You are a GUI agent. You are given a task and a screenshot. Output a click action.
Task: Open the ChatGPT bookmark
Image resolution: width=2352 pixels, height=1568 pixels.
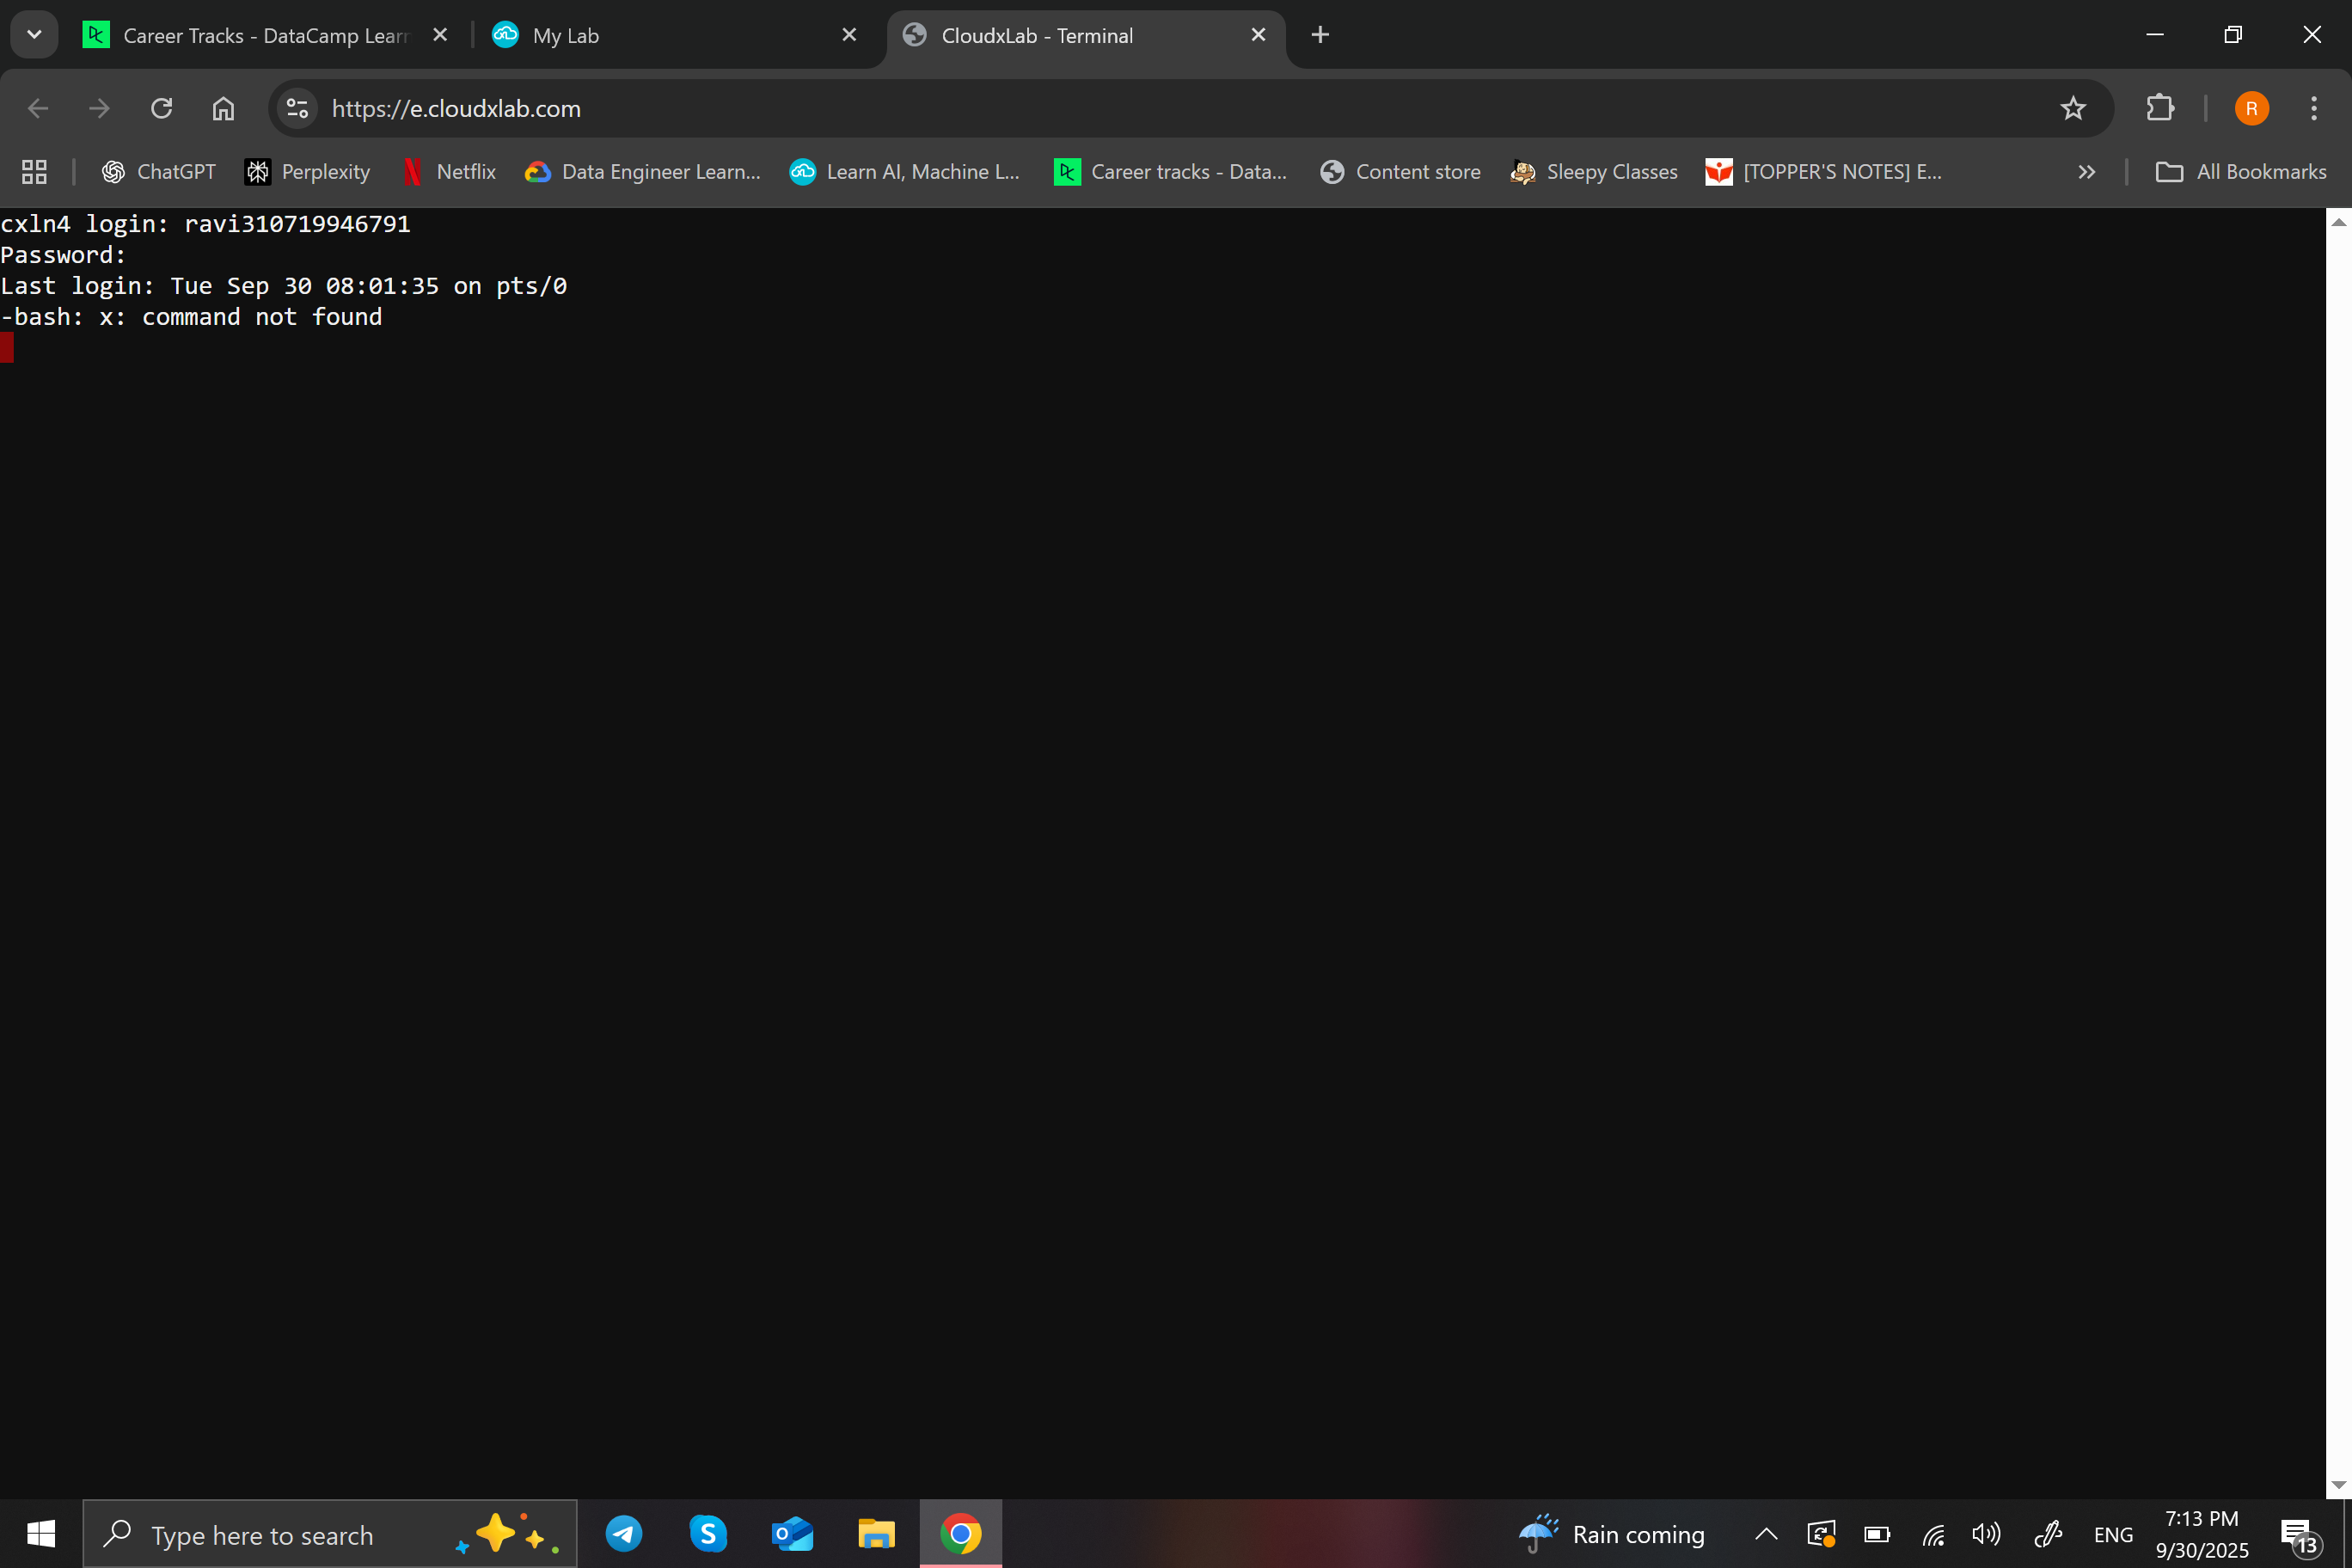pyautogui.click(x=159, y=172)
